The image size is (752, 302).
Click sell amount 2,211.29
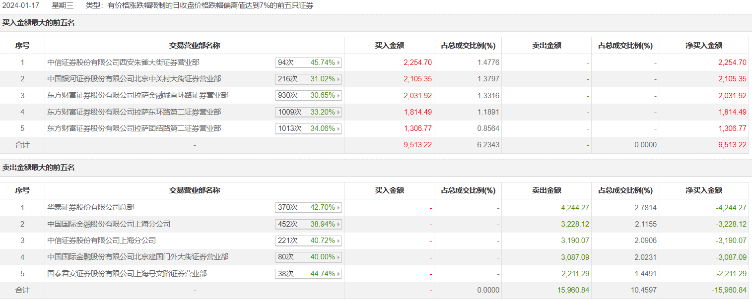tap(575, 274)
